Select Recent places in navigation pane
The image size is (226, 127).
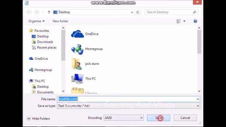pyautogui.click(x=44, y=48)
